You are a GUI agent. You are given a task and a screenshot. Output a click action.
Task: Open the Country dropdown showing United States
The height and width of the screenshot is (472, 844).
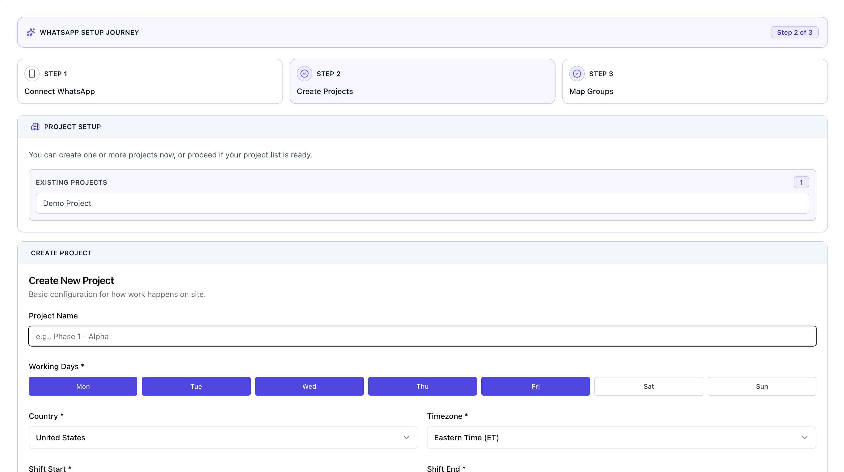pyautogui.click(x=223, y=438)
